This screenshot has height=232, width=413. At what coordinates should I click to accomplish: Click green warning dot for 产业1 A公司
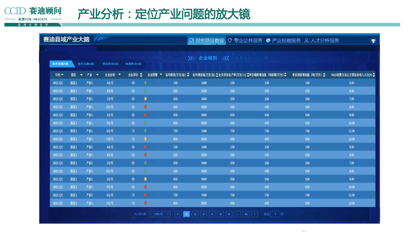pos(145,83)
